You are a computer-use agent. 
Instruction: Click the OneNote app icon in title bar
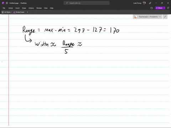point(3,3)
